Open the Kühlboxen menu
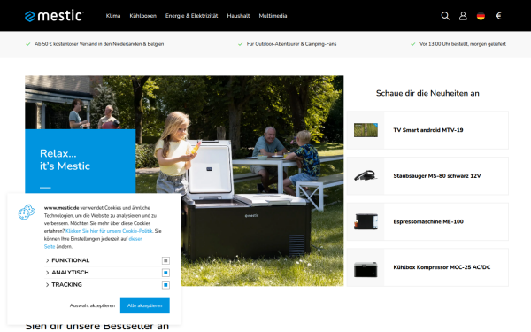 (142, 16)
